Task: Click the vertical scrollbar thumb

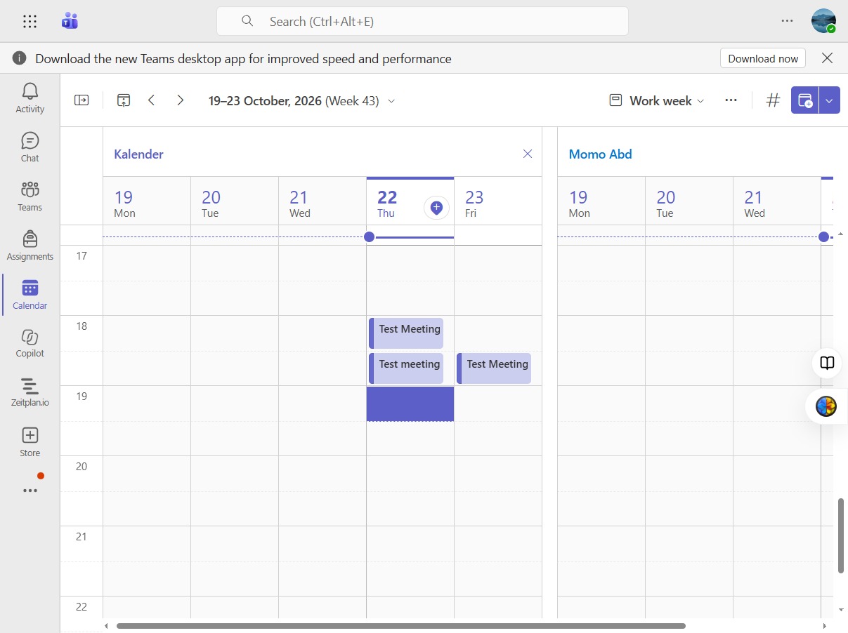Action: pyautogui.click(x=841, y=536)
